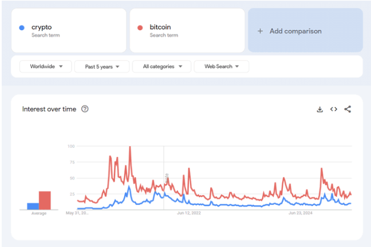
Task: Click the Interest over time heading
Action: (49, 109)
